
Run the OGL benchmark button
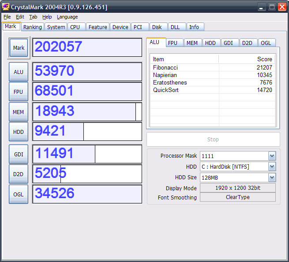[19, 194]
